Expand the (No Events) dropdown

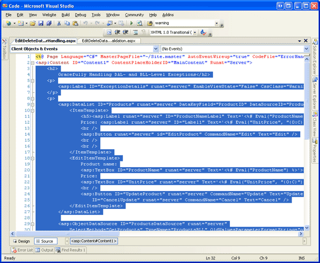coord(306,49)
